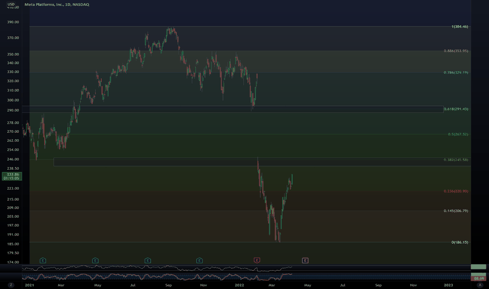Open the upcoming earnings marker near May 2022

point(305,260)
